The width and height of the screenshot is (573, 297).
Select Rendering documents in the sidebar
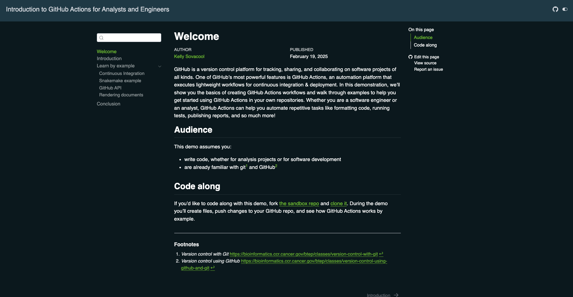(x=121, y=95)
